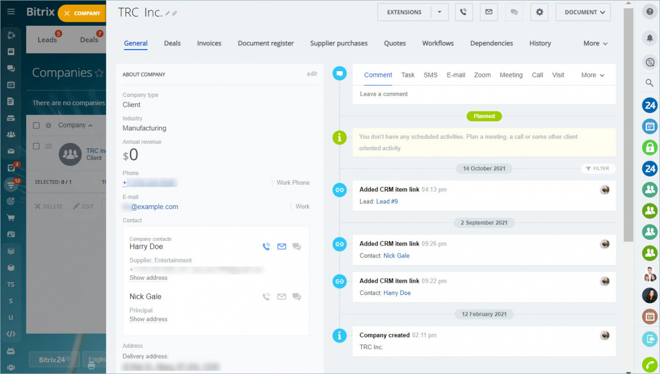
Task: Switch to the History tab
Action: pos(540,43)
